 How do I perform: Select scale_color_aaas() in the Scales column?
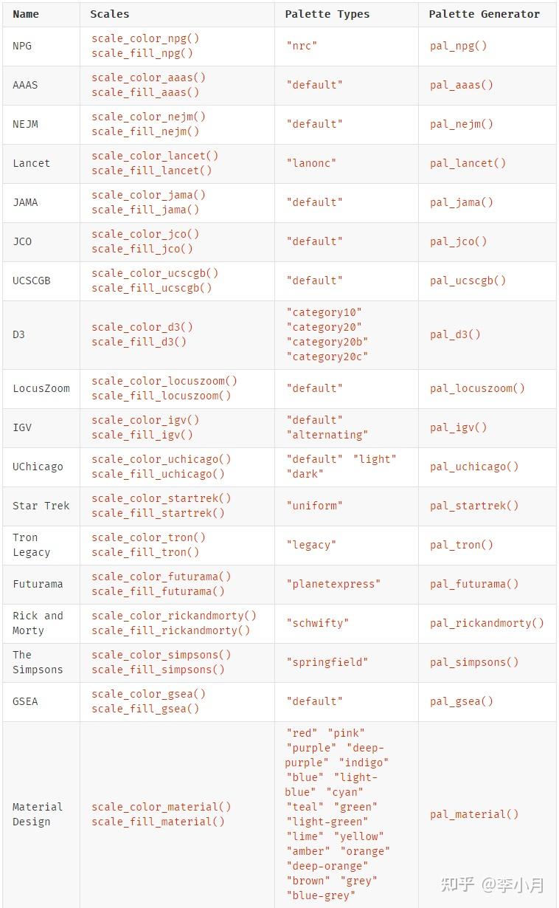click(x=148, y=78)
